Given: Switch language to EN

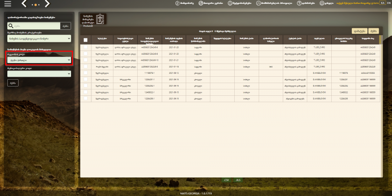Looking at the screenshot, I should tap(388, 3).
